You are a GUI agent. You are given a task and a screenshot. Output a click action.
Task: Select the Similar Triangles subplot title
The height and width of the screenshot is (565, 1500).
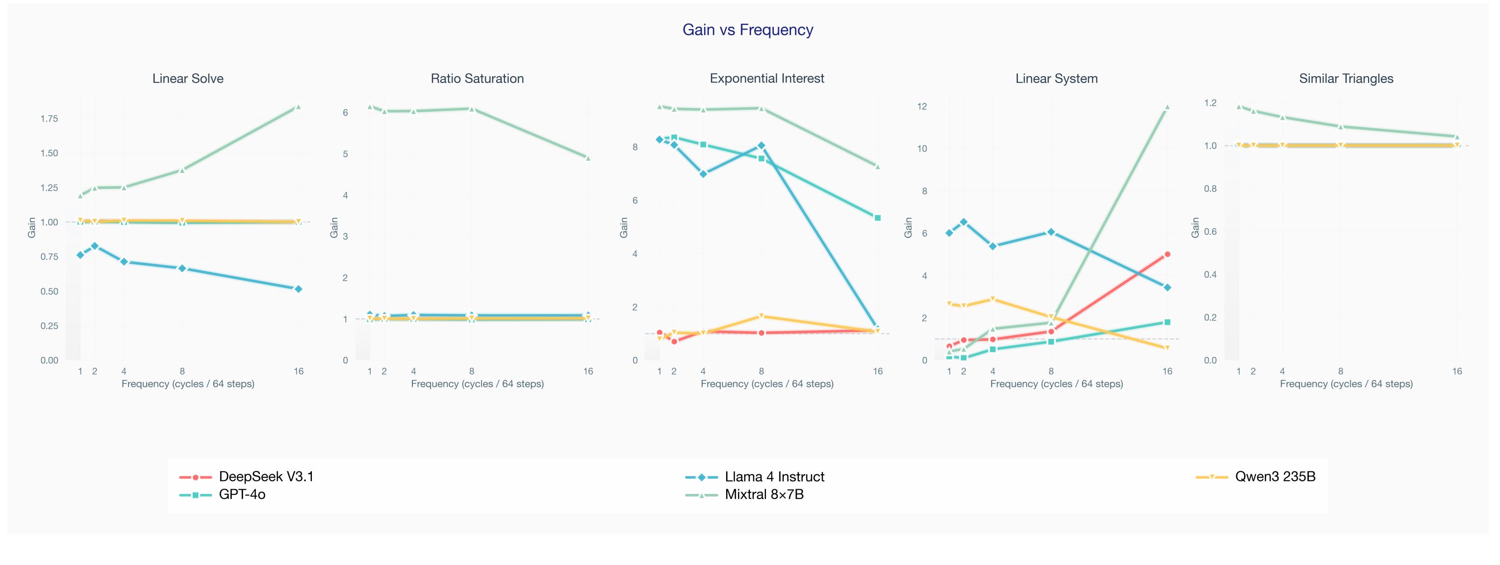tap(1346, 79)
